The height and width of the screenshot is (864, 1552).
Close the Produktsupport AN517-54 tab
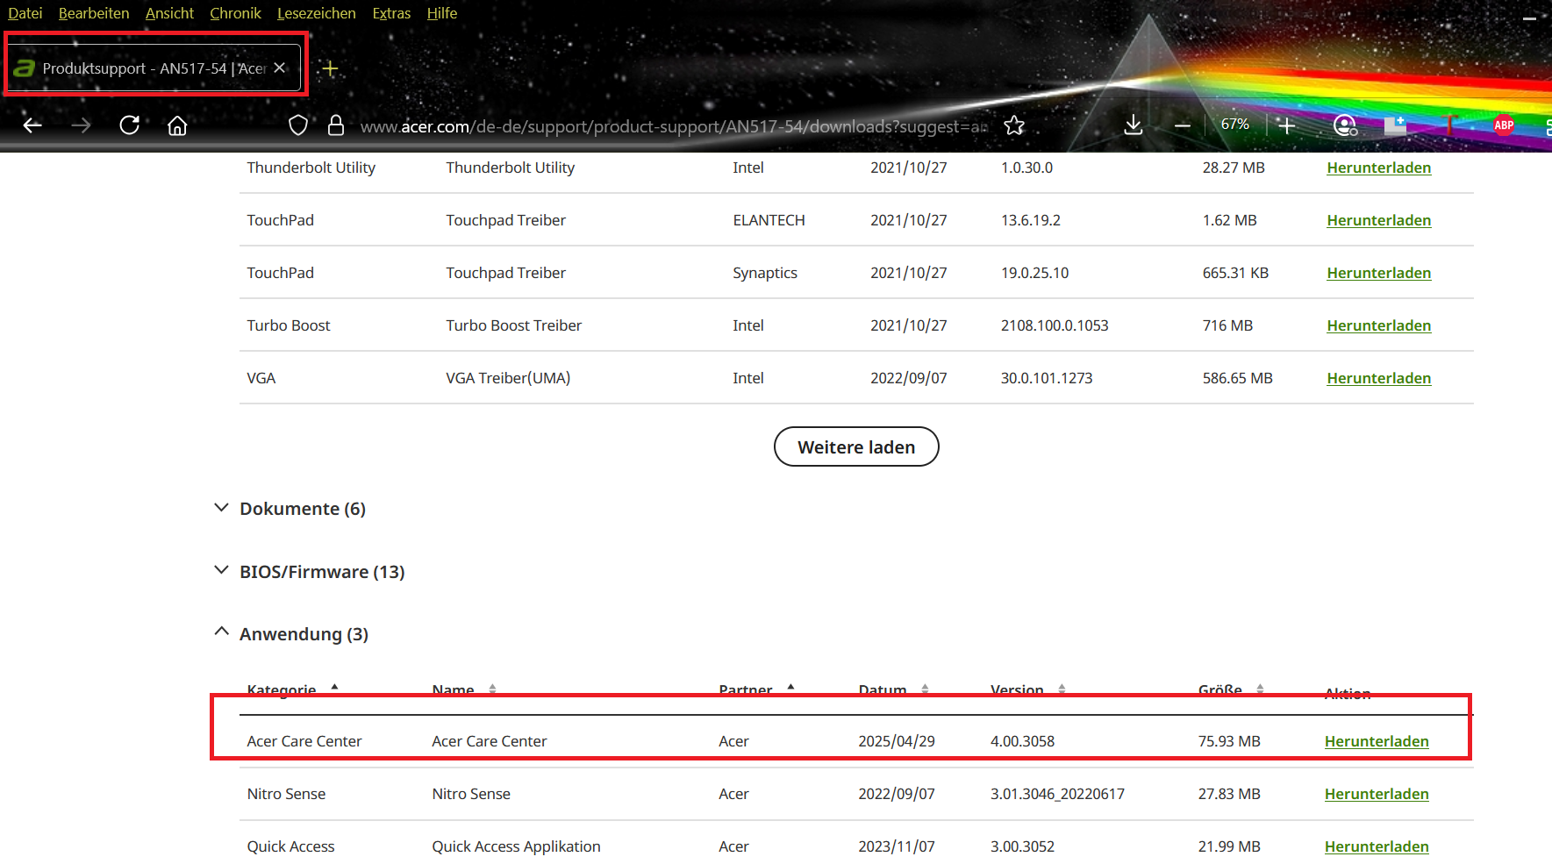coord(279,68)
